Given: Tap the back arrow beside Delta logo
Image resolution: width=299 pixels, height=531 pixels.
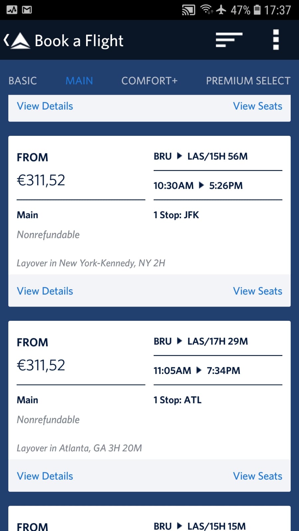Looking at the screenshot, I should click(6, 41).
